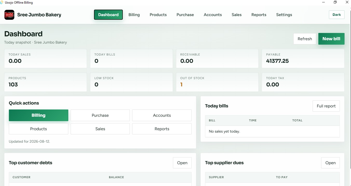Click the CUSTOMER column header
Image resolution: width=351 pixels, height=186 pixels.
click(22, 177)
